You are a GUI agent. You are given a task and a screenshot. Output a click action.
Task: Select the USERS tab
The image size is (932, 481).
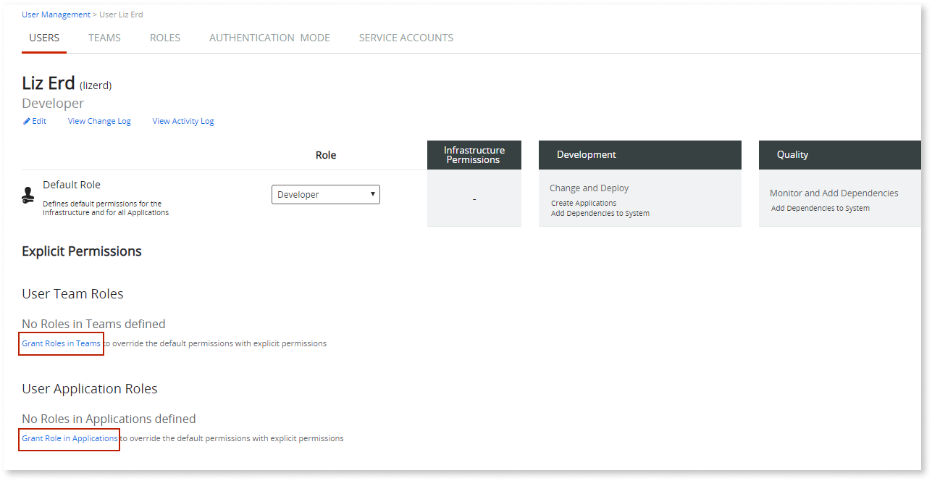coord(43,38)
